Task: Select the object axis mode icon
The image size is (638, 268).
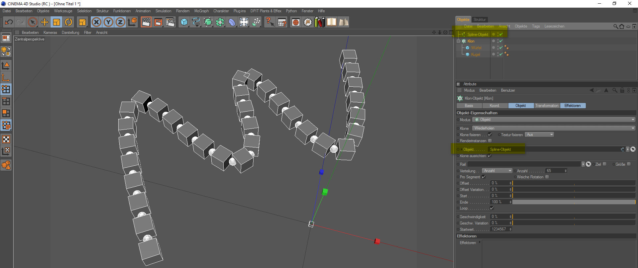Action: pyautogui.click(x=6, y=77)
